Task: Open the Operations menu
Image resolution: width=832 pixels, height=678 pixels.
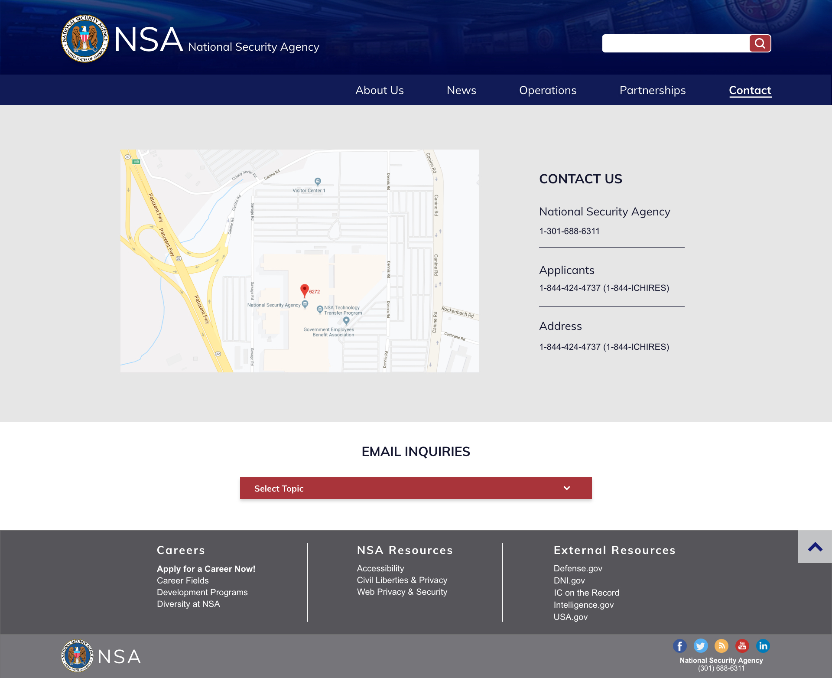Action: (x=548, y=90)
